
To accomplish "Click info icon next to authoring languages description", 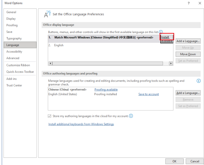I will click(x=199, y=81).
